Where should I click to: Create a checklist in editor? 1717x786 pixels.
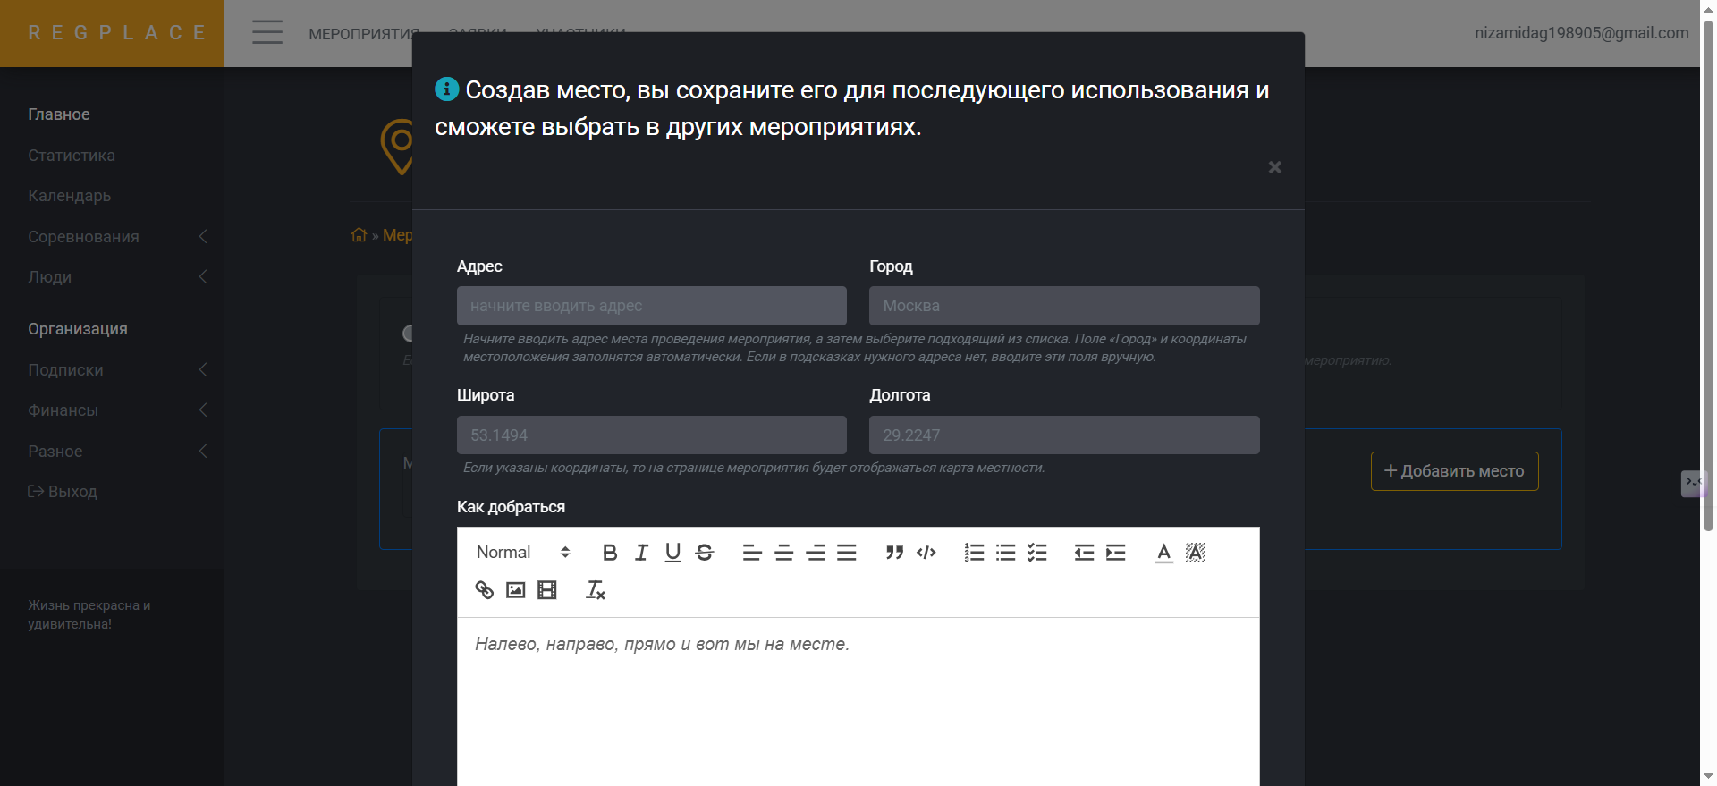click(x=1037, y=553)
